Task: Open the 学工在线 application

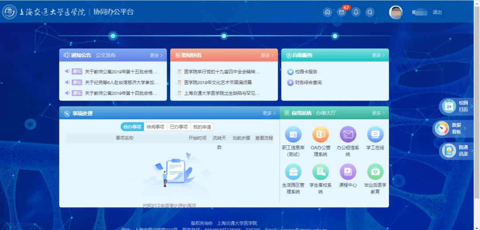Action: tap(375, 134)
